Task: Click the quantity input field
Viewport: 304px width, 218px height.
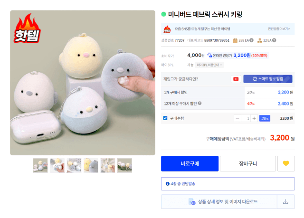Action: pos(246,118)
